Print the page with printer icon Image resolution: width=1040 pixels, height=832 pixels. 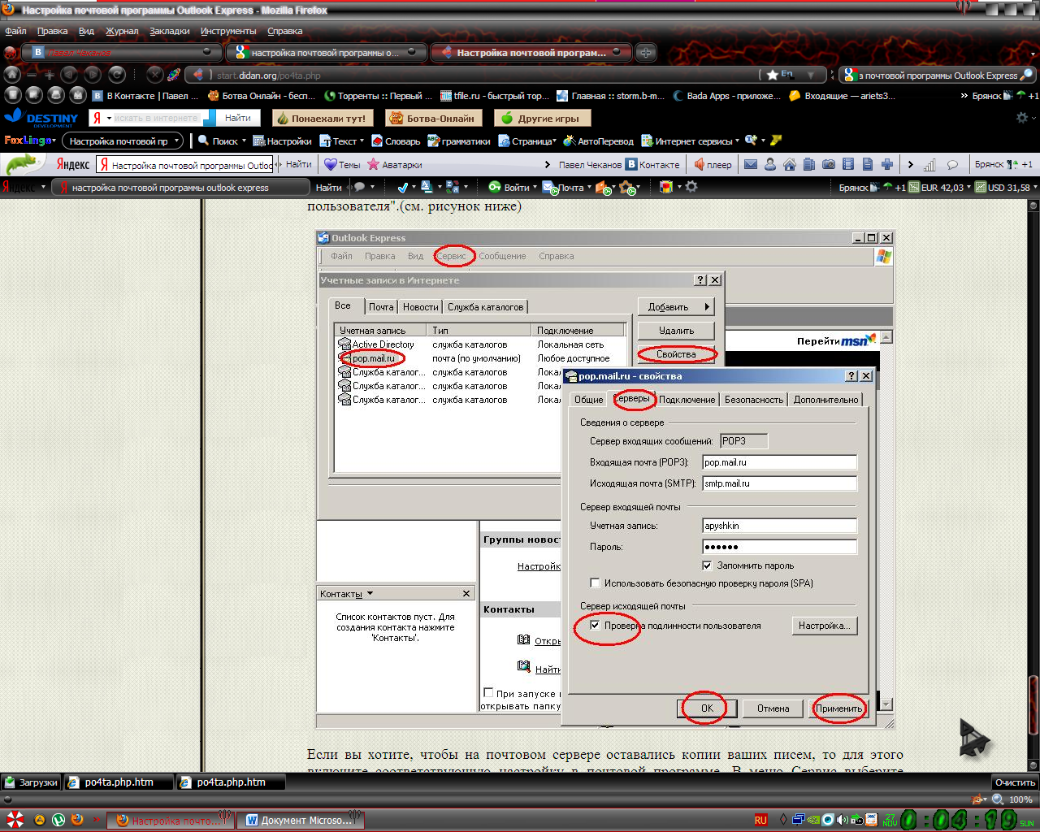pyautogui.click(x=55, y=95)
